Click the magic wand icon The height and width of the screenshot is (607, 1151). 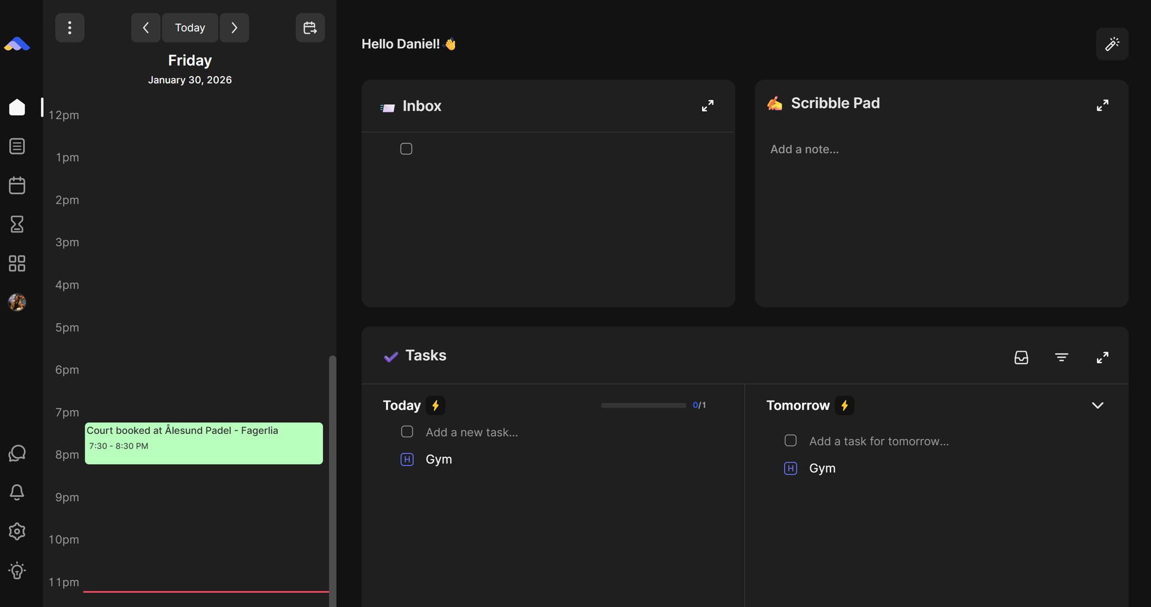click(1112, 44)
